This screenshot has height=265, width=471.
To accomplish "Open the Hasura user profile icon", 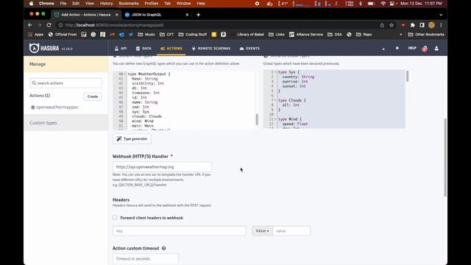I will (x=436, y=49).
